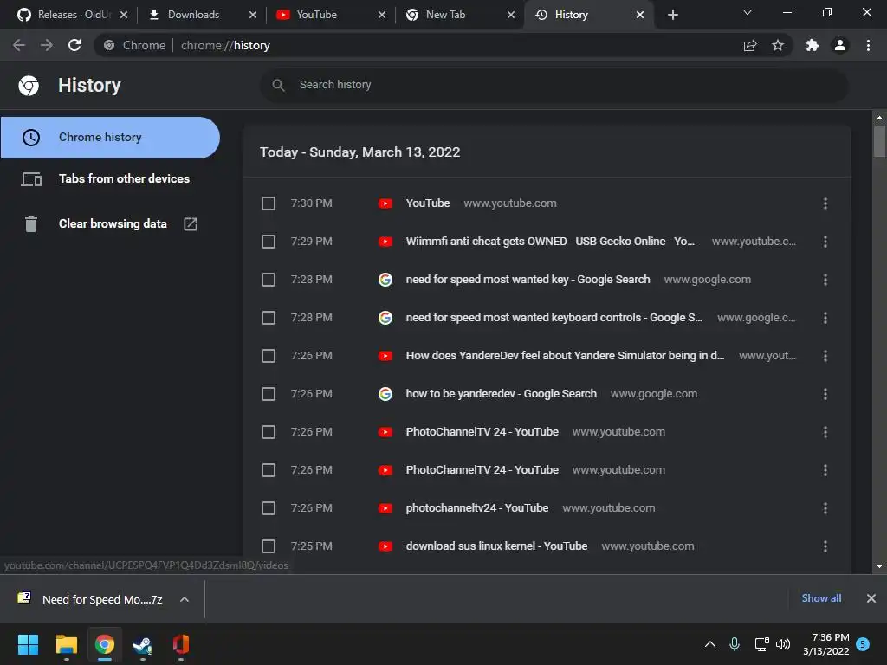This screenshot has height=665, width=887.
Task: Click the forward navigation arrow
Action: point(47,45)
